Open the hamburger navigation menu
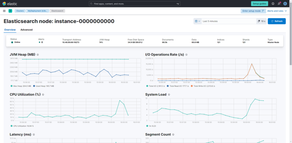Viewport: 292px width, 143px height. click(4, 11)
